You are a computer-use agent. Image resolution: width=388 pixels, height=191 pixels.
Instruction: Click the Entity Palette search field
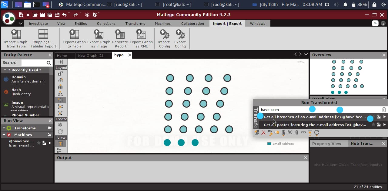[x=33, y=63]
